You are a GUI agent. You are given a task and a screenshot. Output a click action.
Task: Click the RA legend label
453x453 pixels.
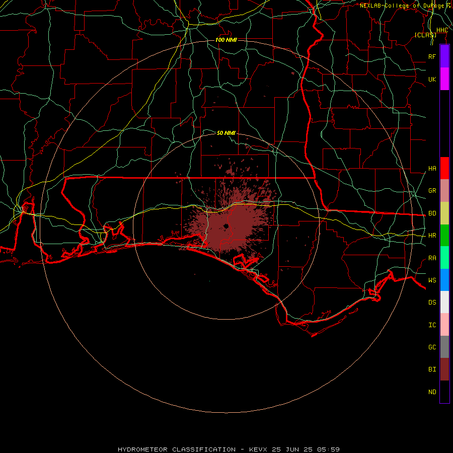[432, 258]
